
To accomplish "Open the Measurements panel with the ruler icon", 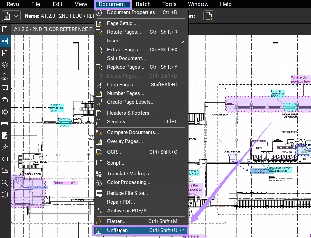I will 5,124.
